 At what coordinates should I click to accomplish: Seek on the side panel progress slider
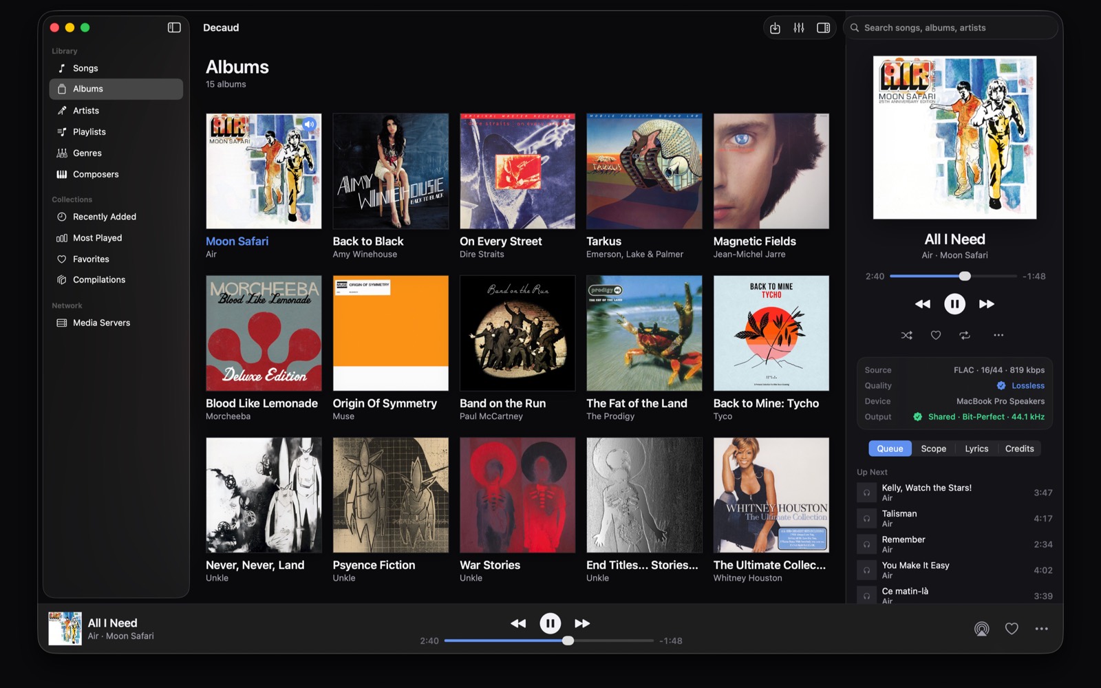coord(953,276)
